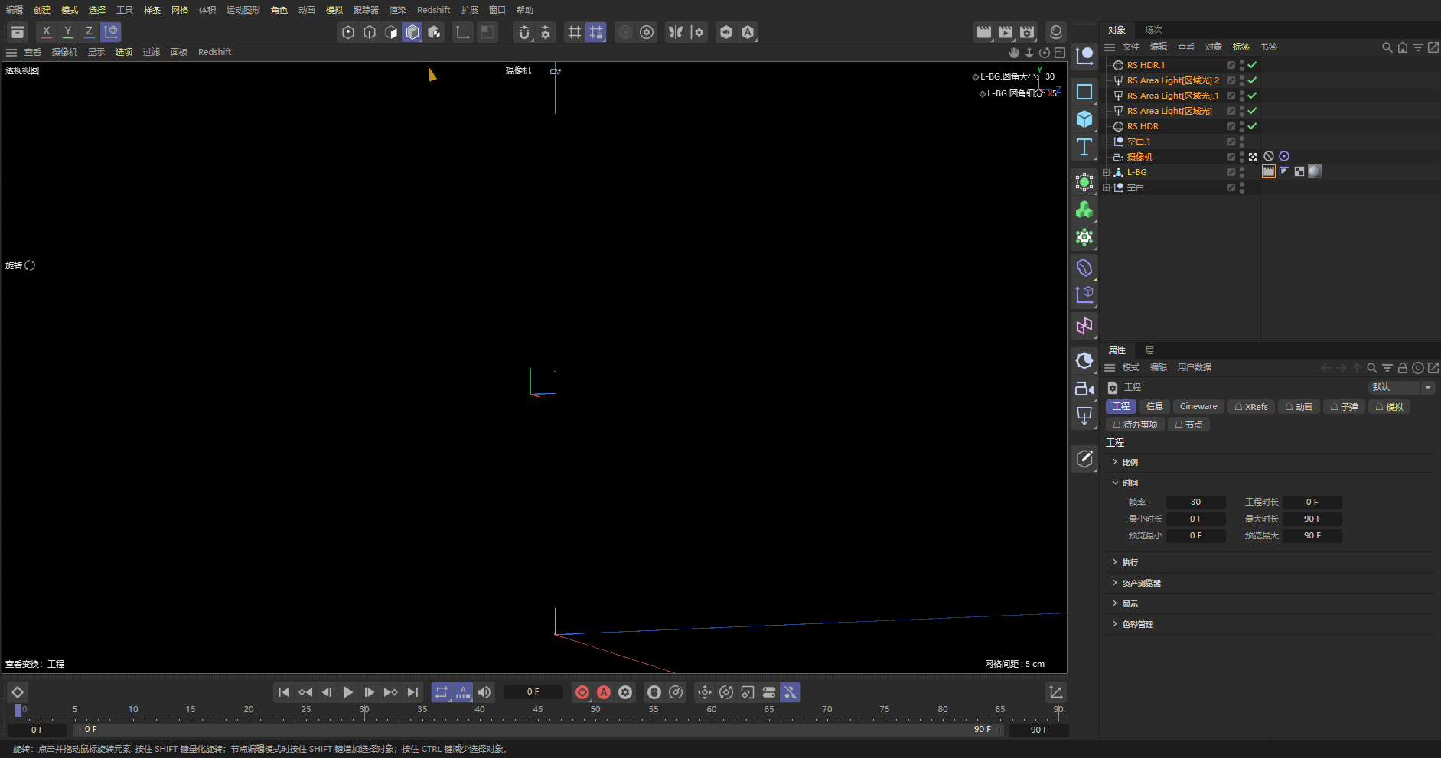
Task: Enable snap icon in top toolbar
Action: 524,32
